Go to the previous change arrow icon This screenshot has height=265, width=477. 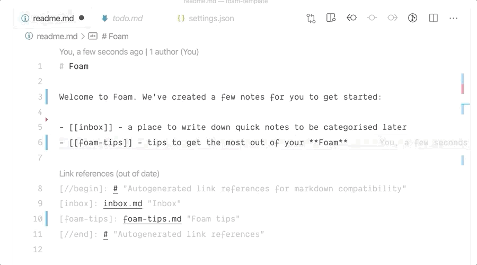point(351,18)
